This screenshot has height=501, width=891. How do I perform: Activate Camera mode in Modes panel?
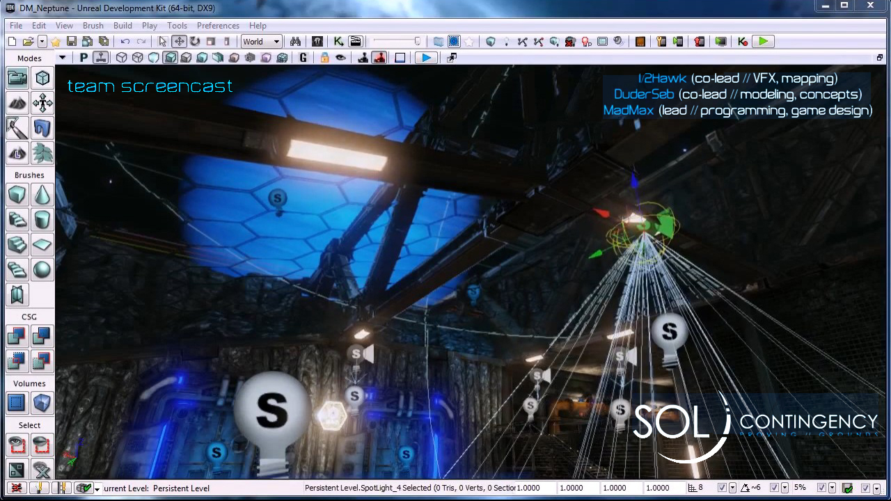(x=17, y=78)
